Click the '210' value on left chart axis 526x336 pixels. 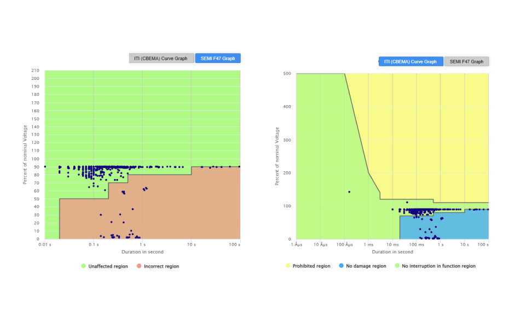click(x=35, y=71)
